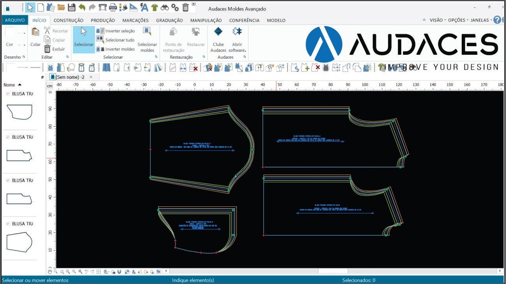
Task: Click the horizontal scrollbar thumb below canvas
Action: (333, 271)
